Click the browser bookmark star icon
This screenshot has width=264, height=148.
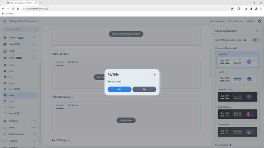[232, 8]
